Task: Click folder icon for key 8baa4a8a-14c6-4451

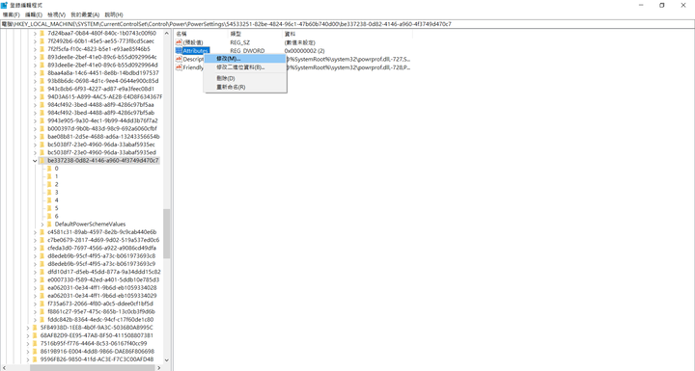Action: click(x=42, y=73)
